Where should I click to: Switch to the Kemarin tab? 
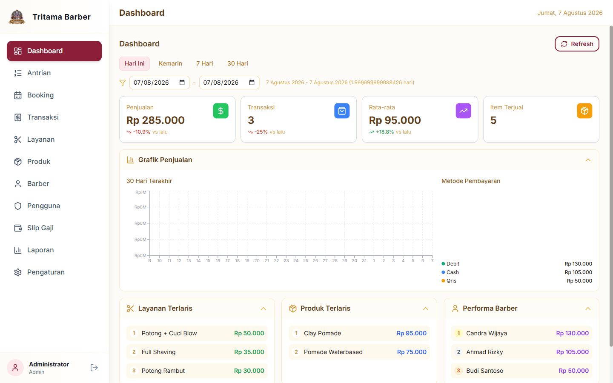pyautogui.click(x=170, y=63)
